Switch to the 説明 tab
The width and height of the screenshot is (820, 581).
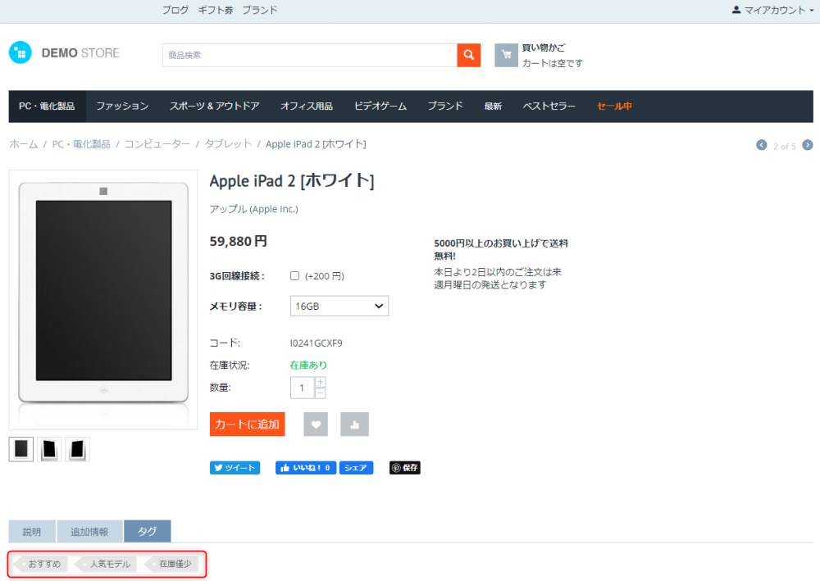[32, 531]
